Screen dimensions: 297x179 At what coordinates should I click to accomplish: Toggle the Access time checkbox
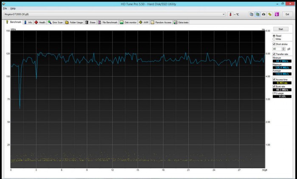click(x=274, y=80)
